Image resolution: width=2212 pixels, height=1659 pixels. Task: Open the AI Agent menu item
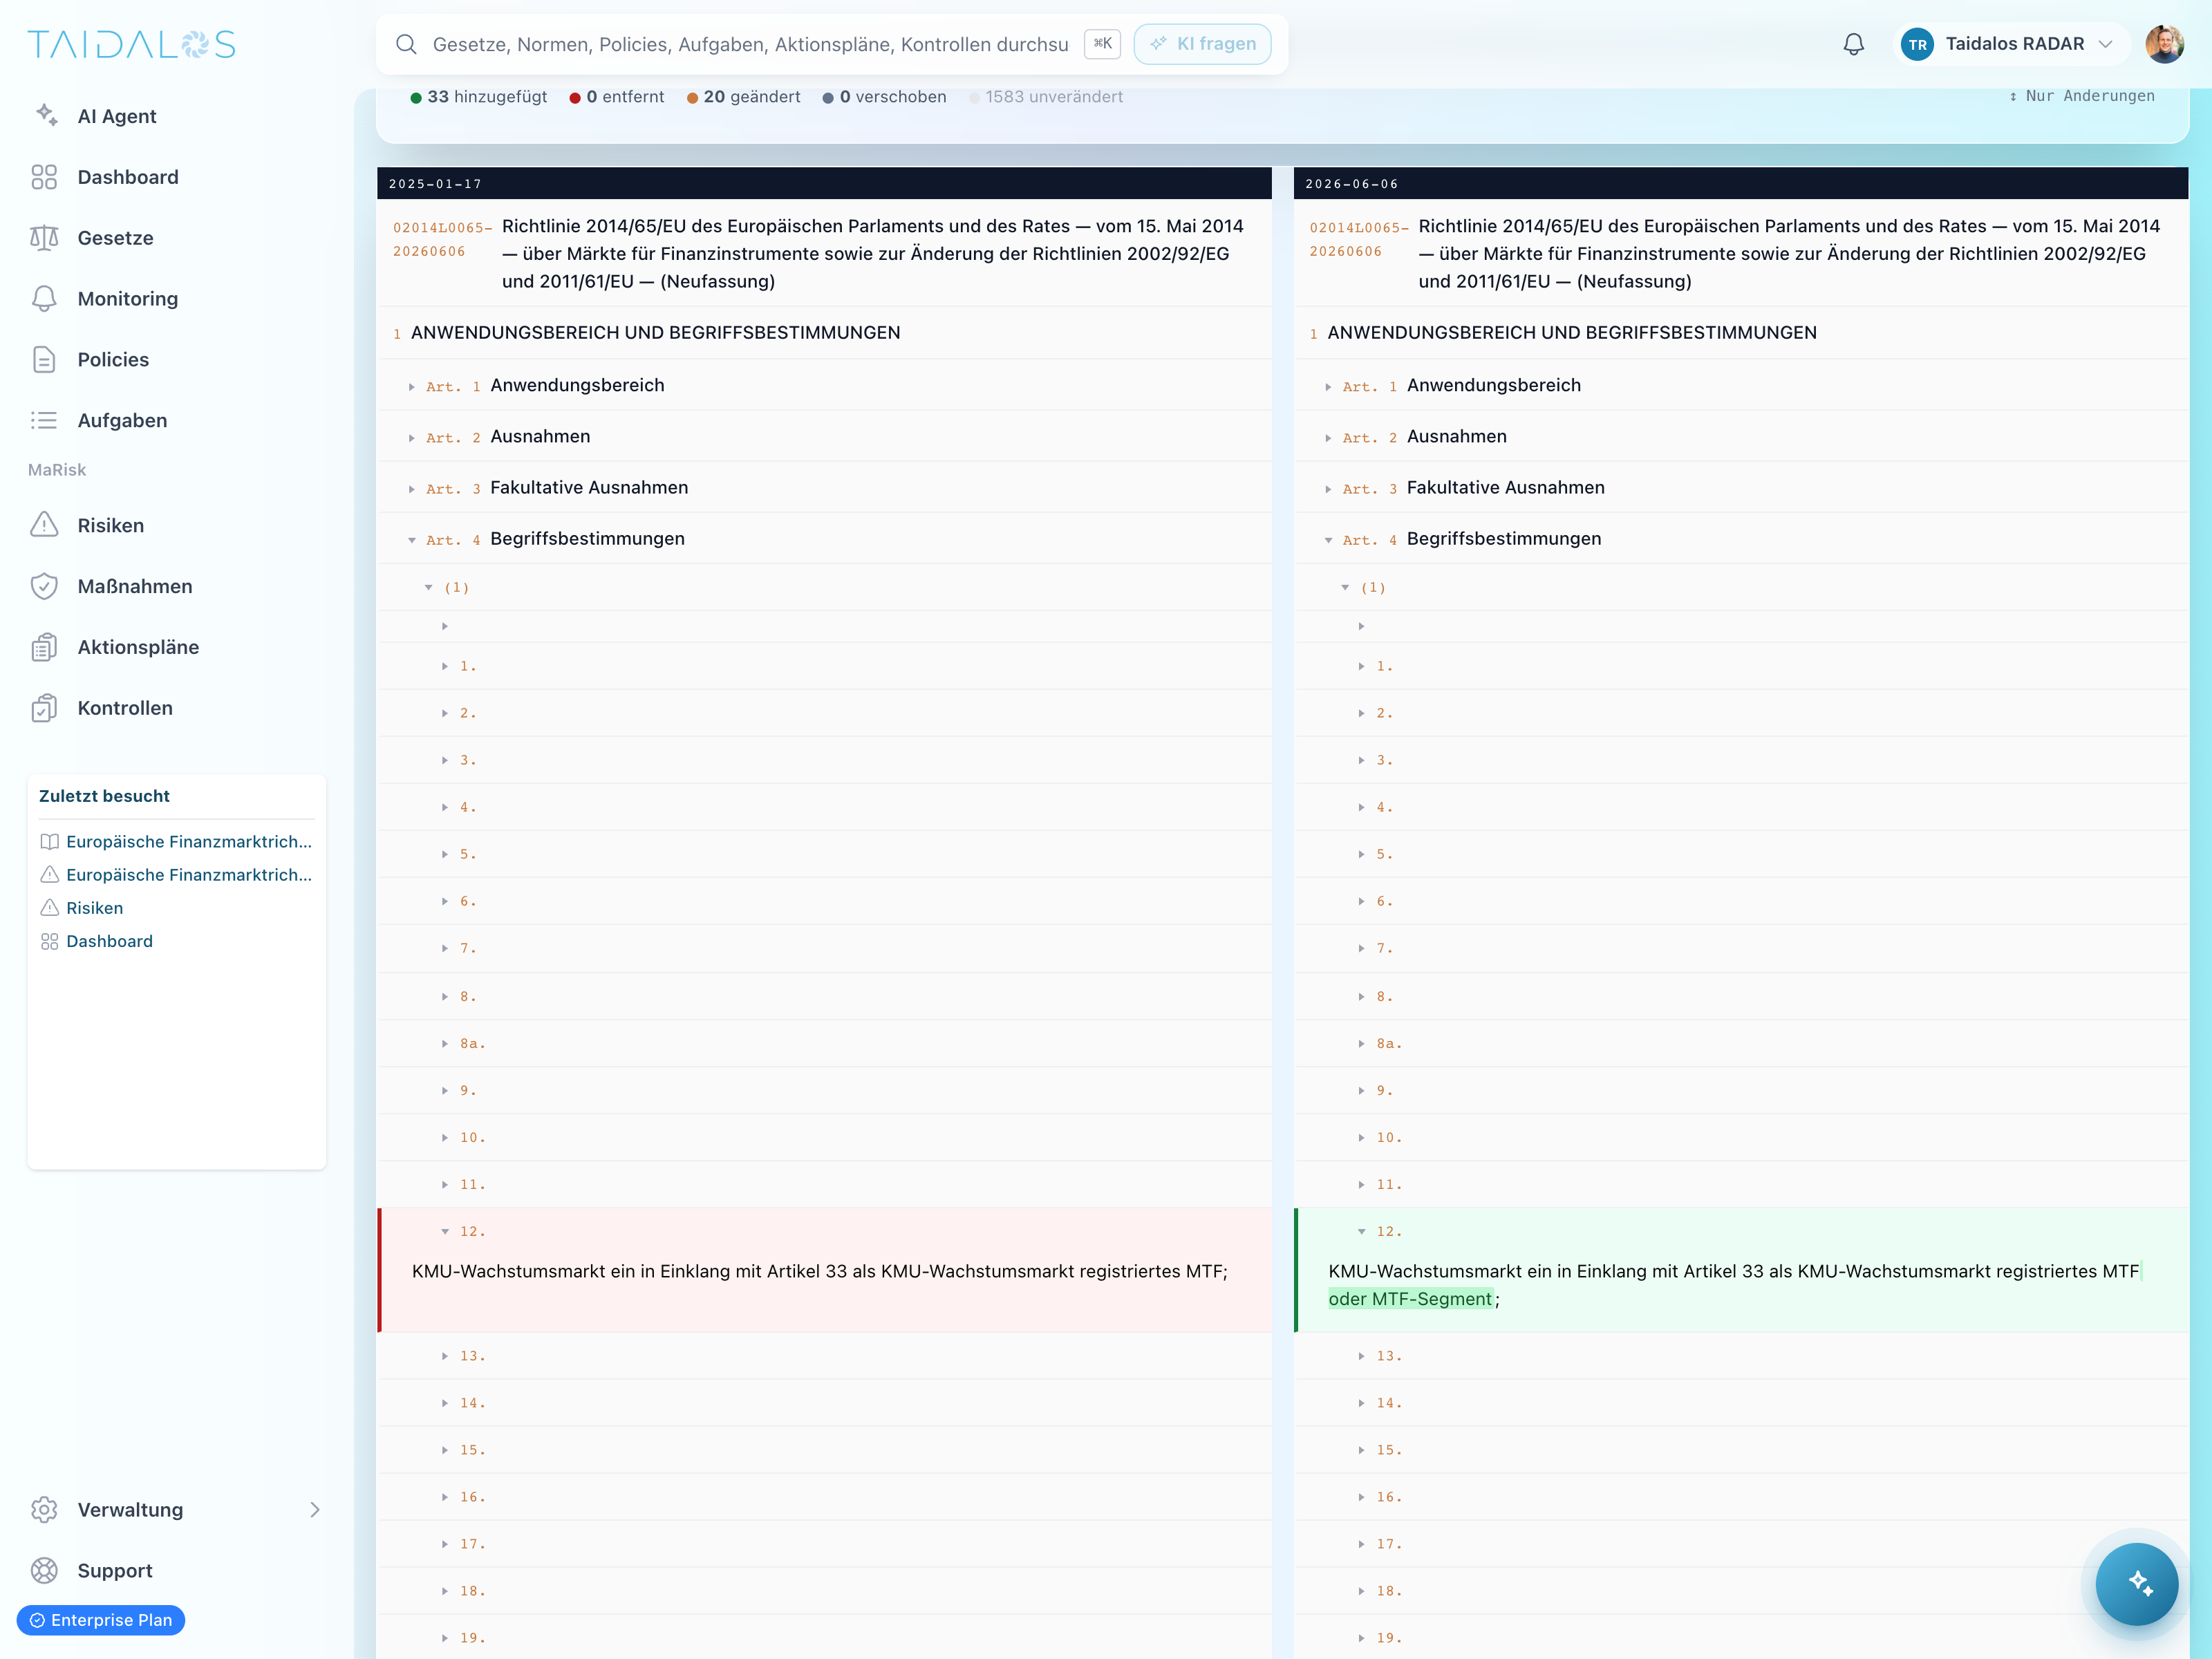(x=117, y=116)
